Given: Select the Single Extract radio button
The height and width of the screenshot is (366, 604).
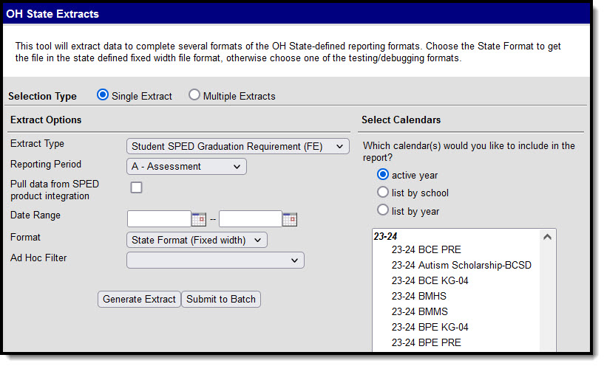Looking at the screenshot, I should coord(103,94).
